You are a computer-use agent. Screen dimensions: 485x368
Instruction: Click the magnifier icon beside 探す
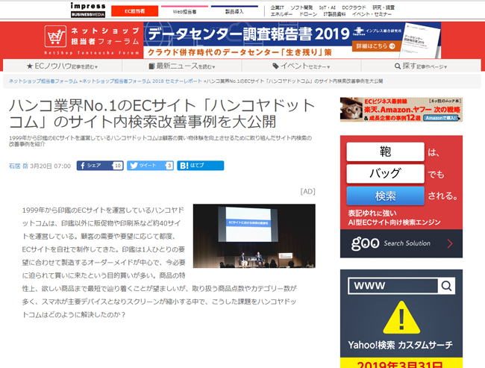click(x=398, y=66)
